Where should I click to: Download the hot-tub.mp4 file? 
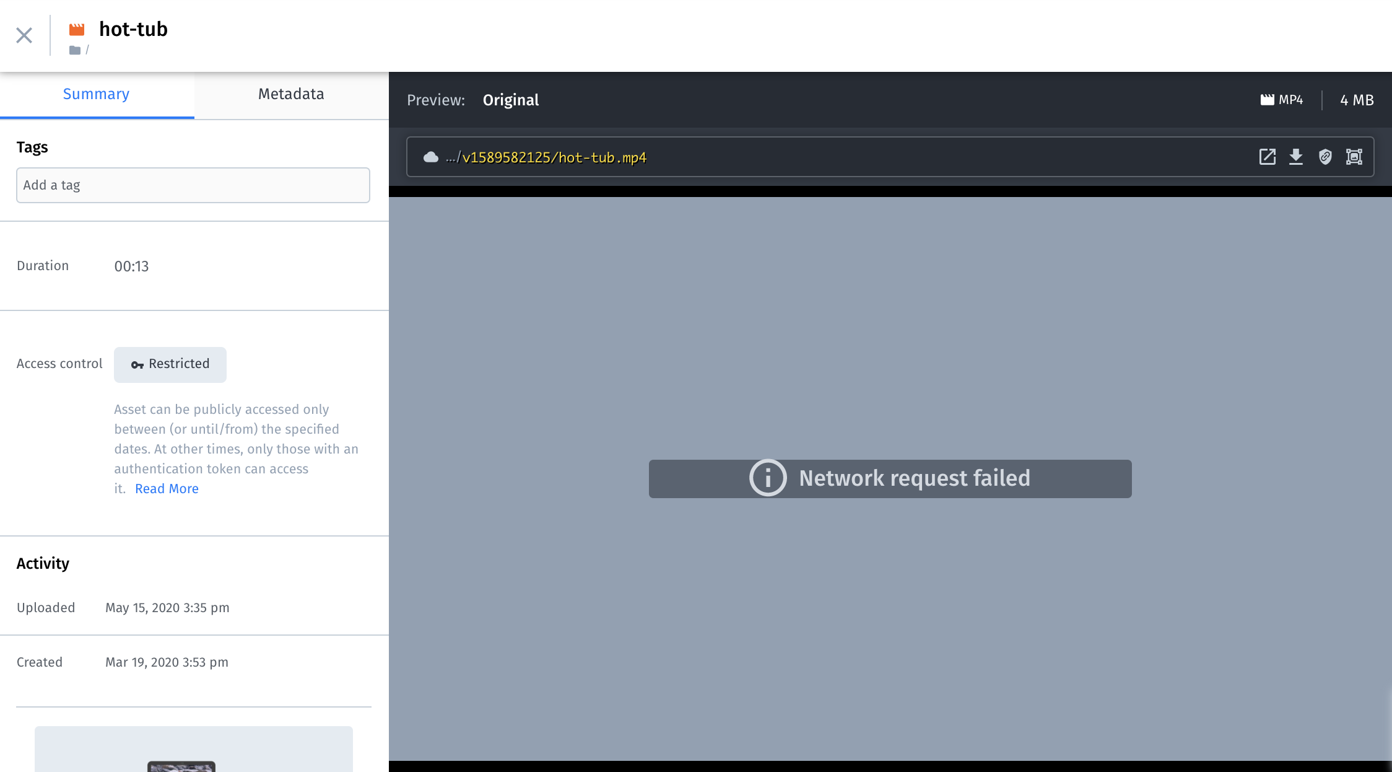[x=1296, y=157]
